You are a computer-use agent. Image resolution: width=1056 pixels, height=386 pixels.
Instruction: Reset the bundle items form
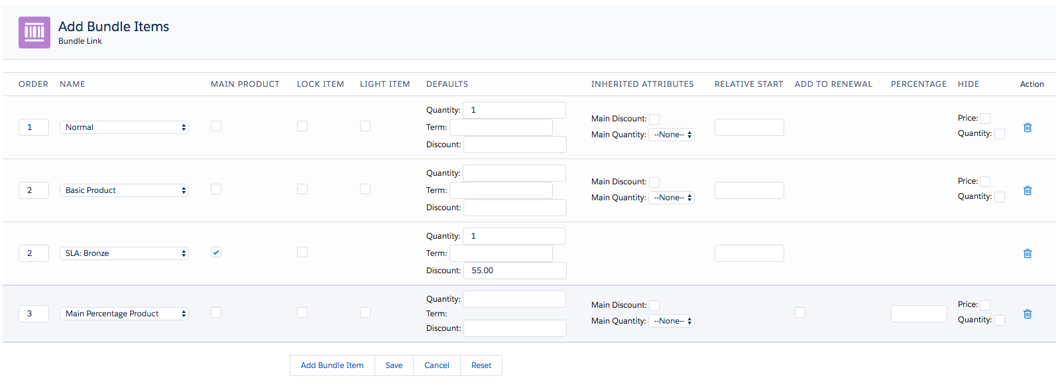481,365
